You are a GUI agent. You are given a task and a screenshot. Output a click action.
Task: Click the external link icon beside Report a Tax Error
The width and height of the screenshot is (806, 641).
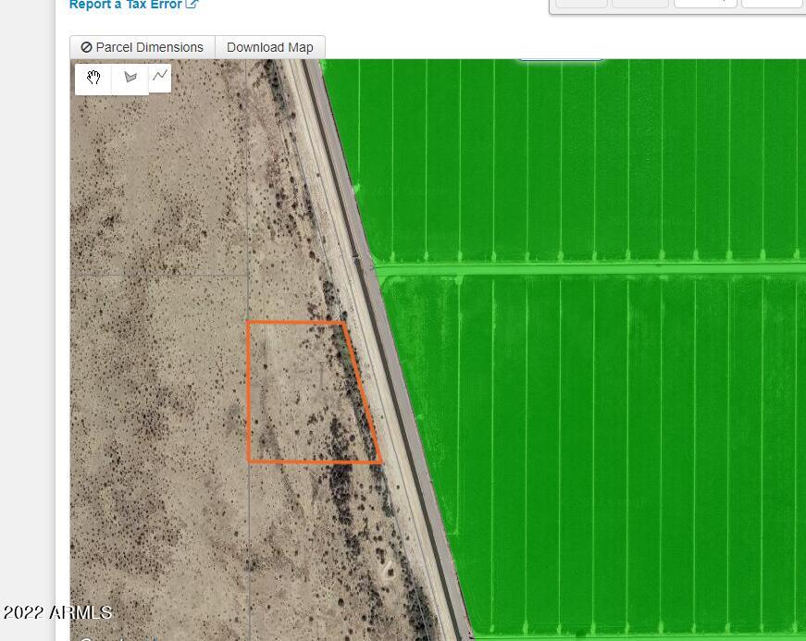192,5
